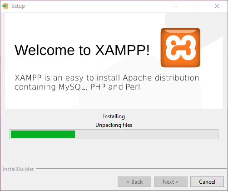Close the Setup window with X
This screenshot has height=191, width=228.
click(x=217, y=6)
